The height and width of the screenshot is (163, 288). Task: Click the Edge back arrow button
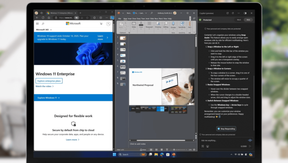pos(37,18)
